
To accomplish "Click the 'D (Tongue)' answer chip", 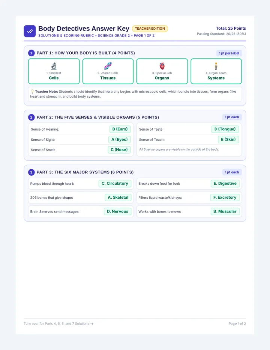I will click(x=225, y=129).
